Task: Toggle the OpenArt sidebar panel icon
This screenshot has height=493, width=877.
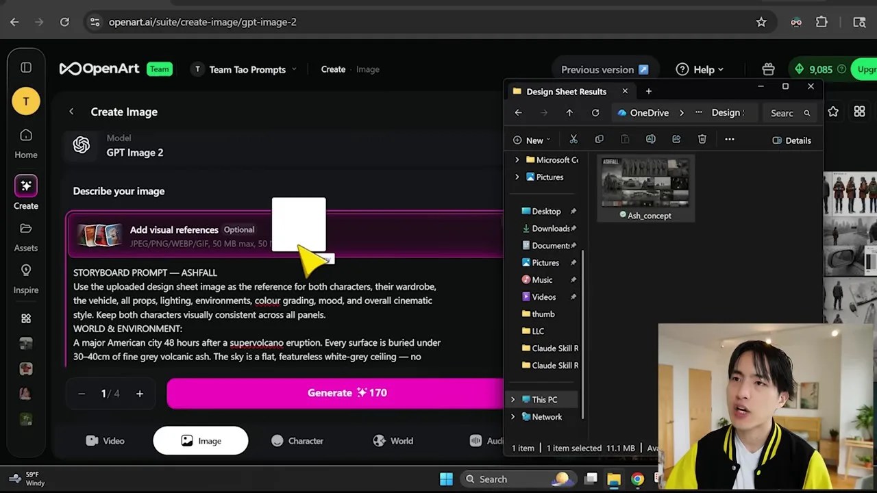Action: (x=26, y=68)
